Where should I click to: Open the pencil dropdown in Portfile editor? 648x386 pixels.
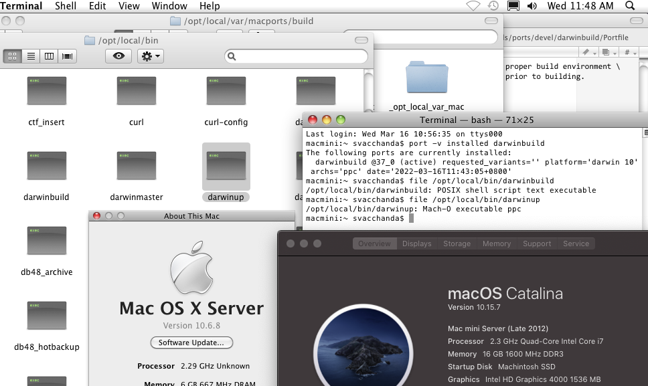(588, 52)
